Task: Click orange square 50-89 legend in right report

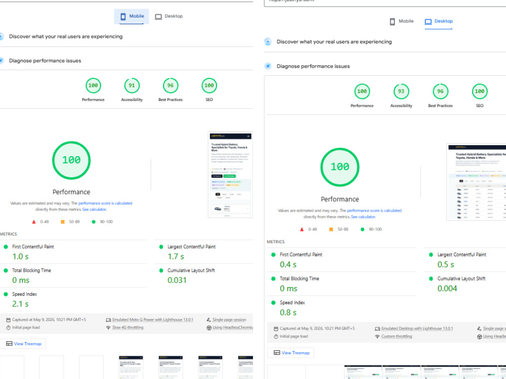Action: [x=331, y=229]
